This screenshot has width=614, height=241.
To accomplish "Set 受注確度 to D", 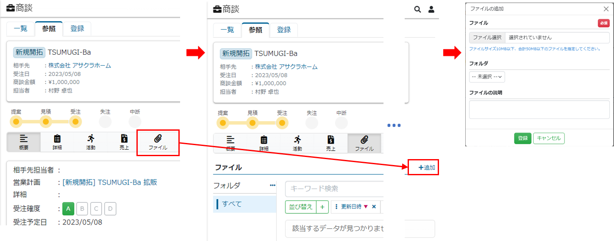I will (x=110, y=209).
